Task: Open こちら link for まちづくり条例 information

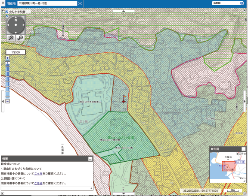Action: [x=38, y=174]
